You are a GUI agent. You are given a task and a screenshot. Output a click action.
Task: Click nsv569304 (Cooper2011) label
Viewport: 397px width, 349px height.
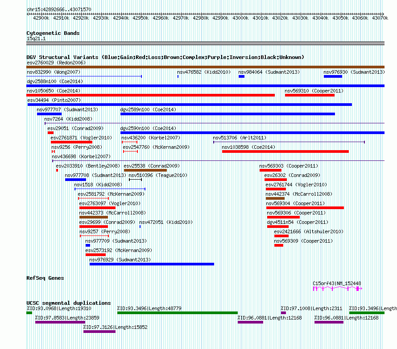pyautogui.click(x=295, y=203)
